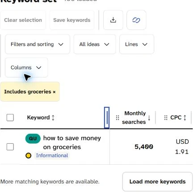Screen dimensions: 194x196
Task: Check the 'how to save money on groceries' row
Action: click(10, 147)
